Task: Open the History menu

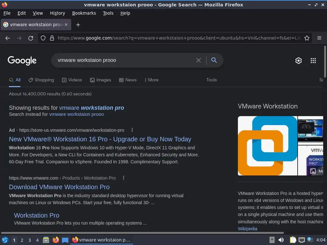Action: 57,13
